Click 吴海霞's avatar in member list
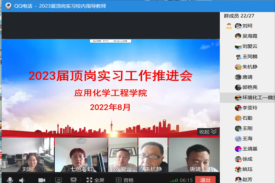 (238, 36)
